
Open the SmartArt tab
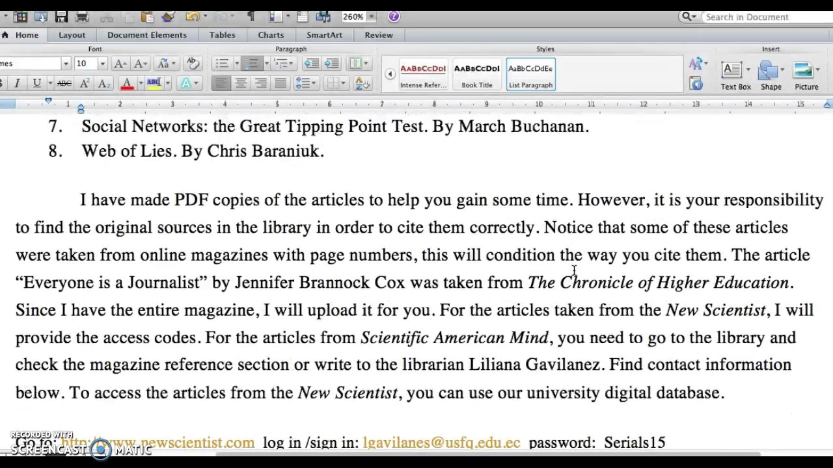324,35
